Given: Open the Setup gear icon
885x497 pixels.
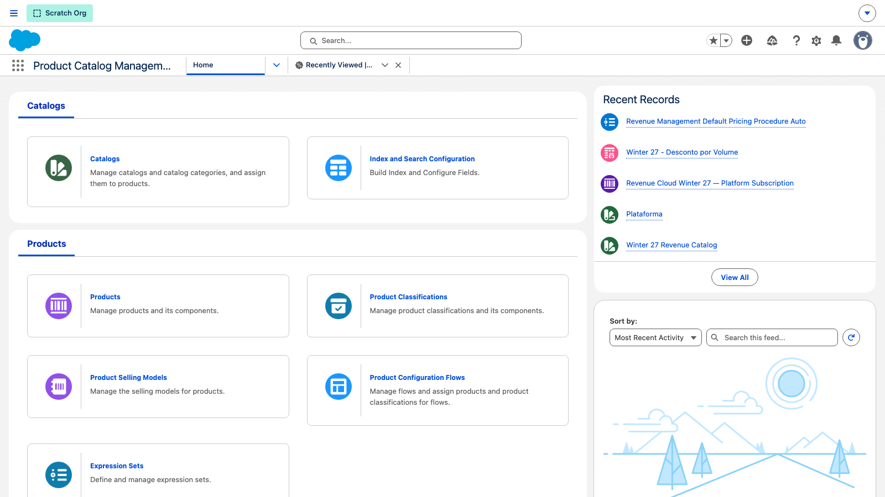Looking at the screenshot, I should click(816, 40).
